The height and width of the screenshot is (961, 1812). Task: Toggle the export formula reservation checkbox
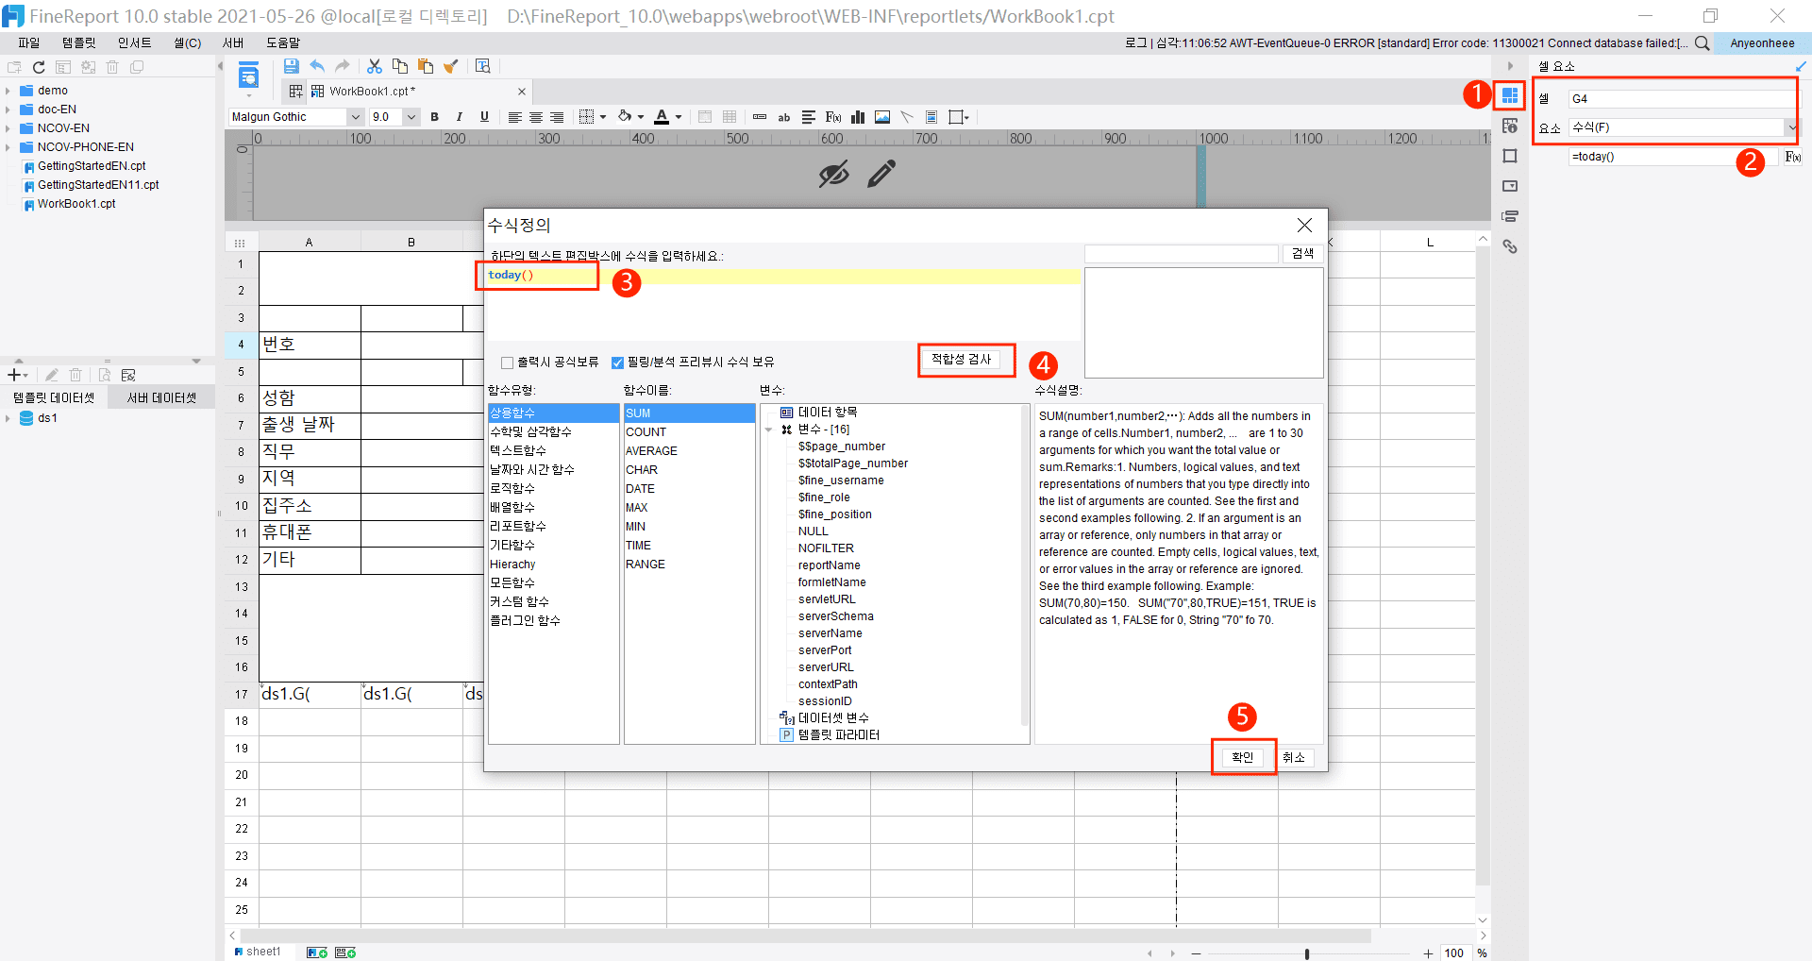point(508,362)
